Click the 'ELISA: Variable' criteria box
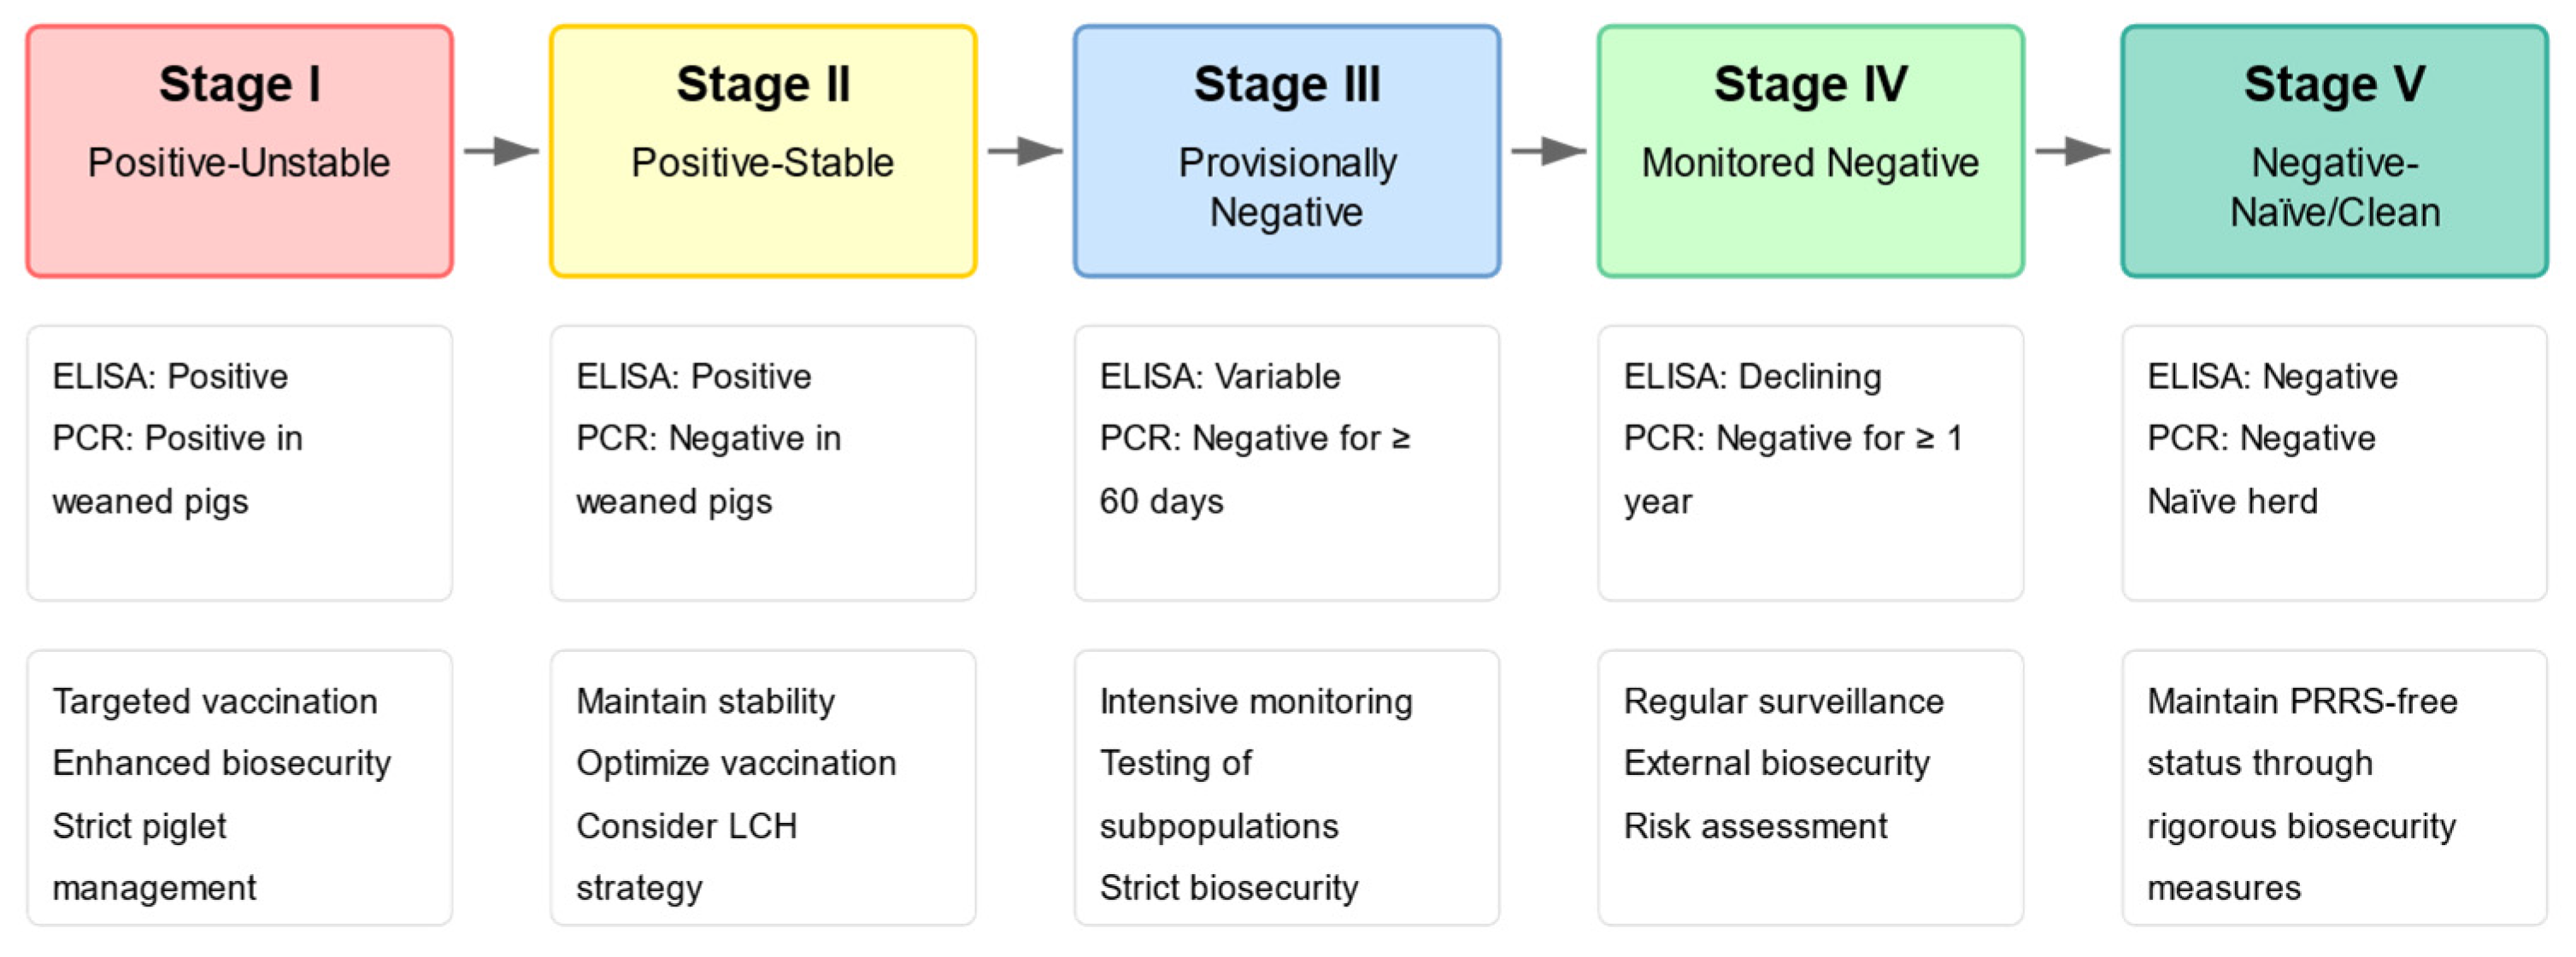This screenshot has height=957, width=2576. point(1287,462)
